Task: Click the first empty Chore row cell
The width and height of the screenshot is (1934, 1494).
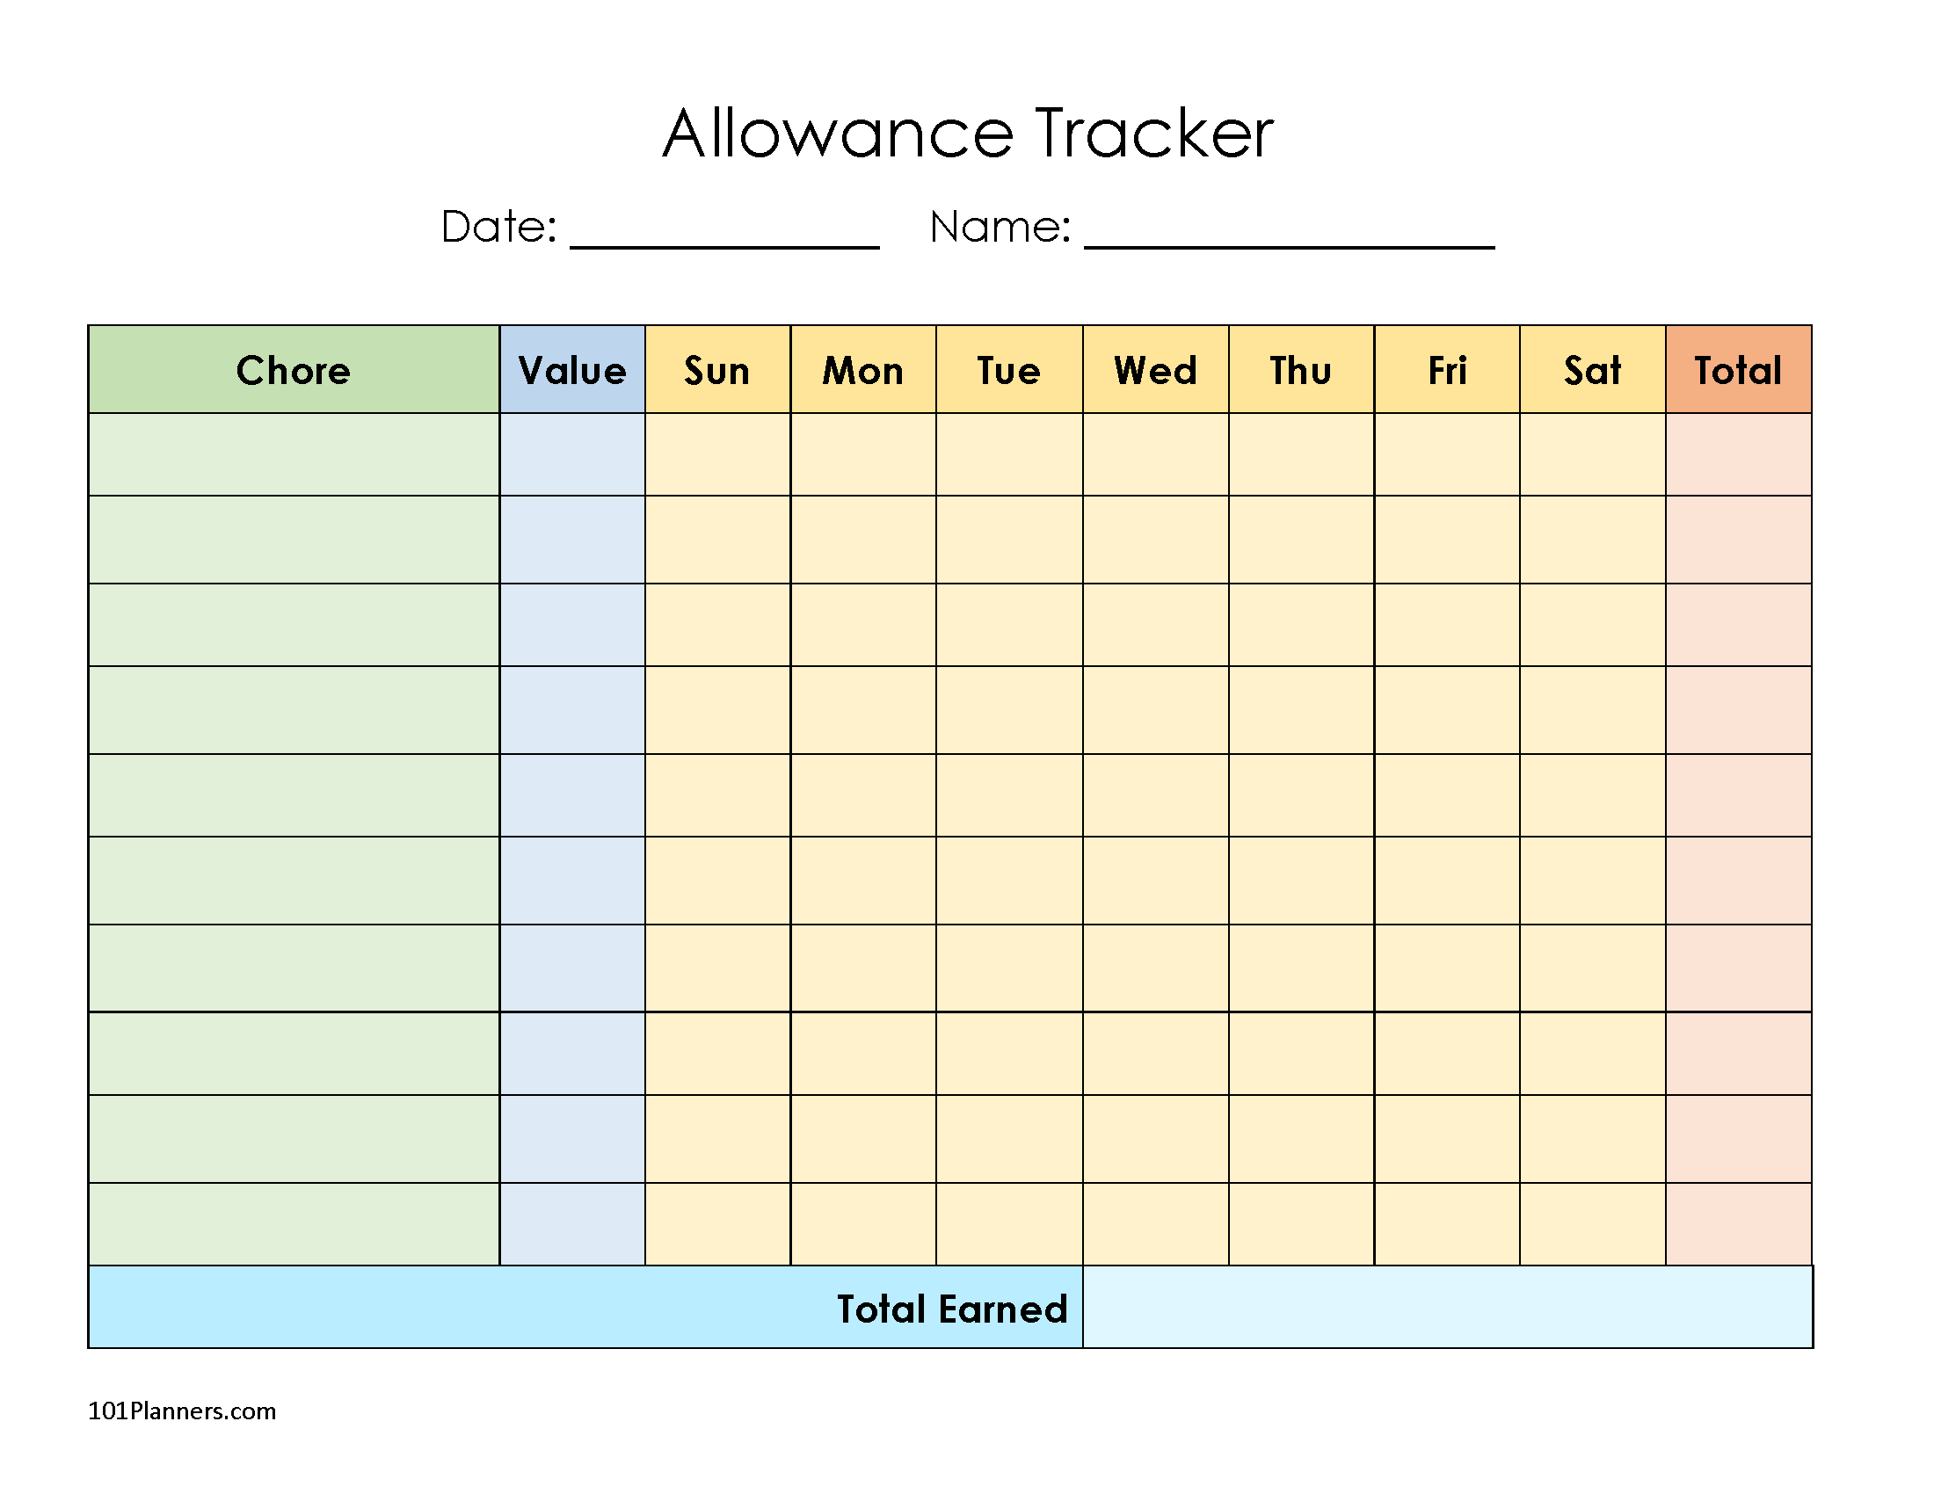Action: 293,454
